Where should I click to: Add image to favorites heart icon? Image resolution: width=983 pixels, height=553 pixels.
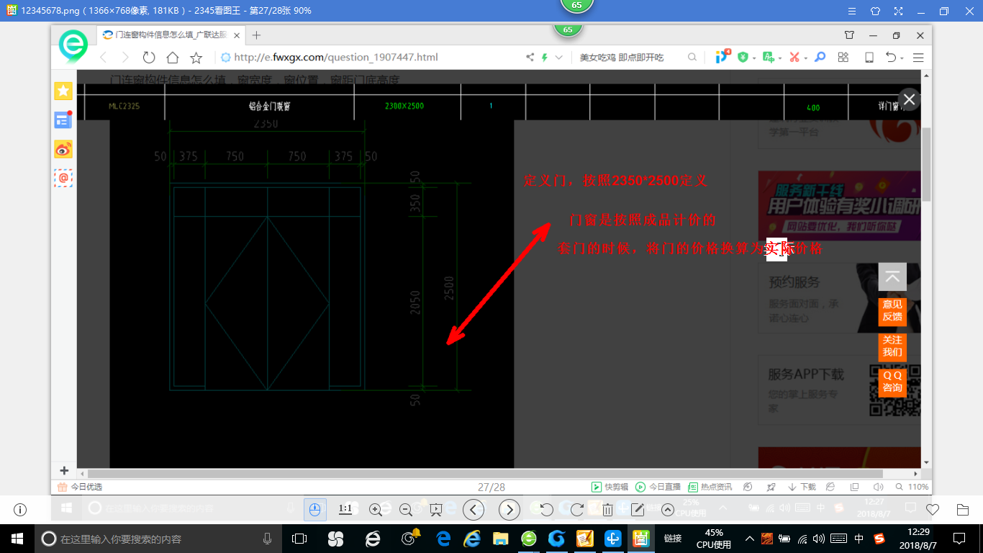pos(933,510)
